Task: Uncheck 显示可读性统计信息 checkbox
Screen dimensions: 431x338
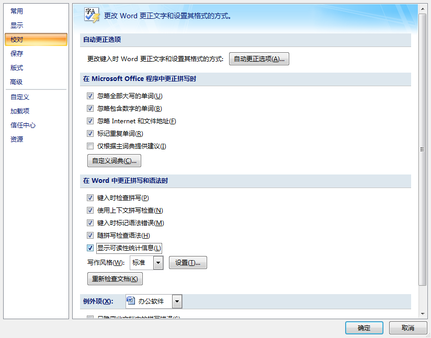Action: [x=90, y=248]
